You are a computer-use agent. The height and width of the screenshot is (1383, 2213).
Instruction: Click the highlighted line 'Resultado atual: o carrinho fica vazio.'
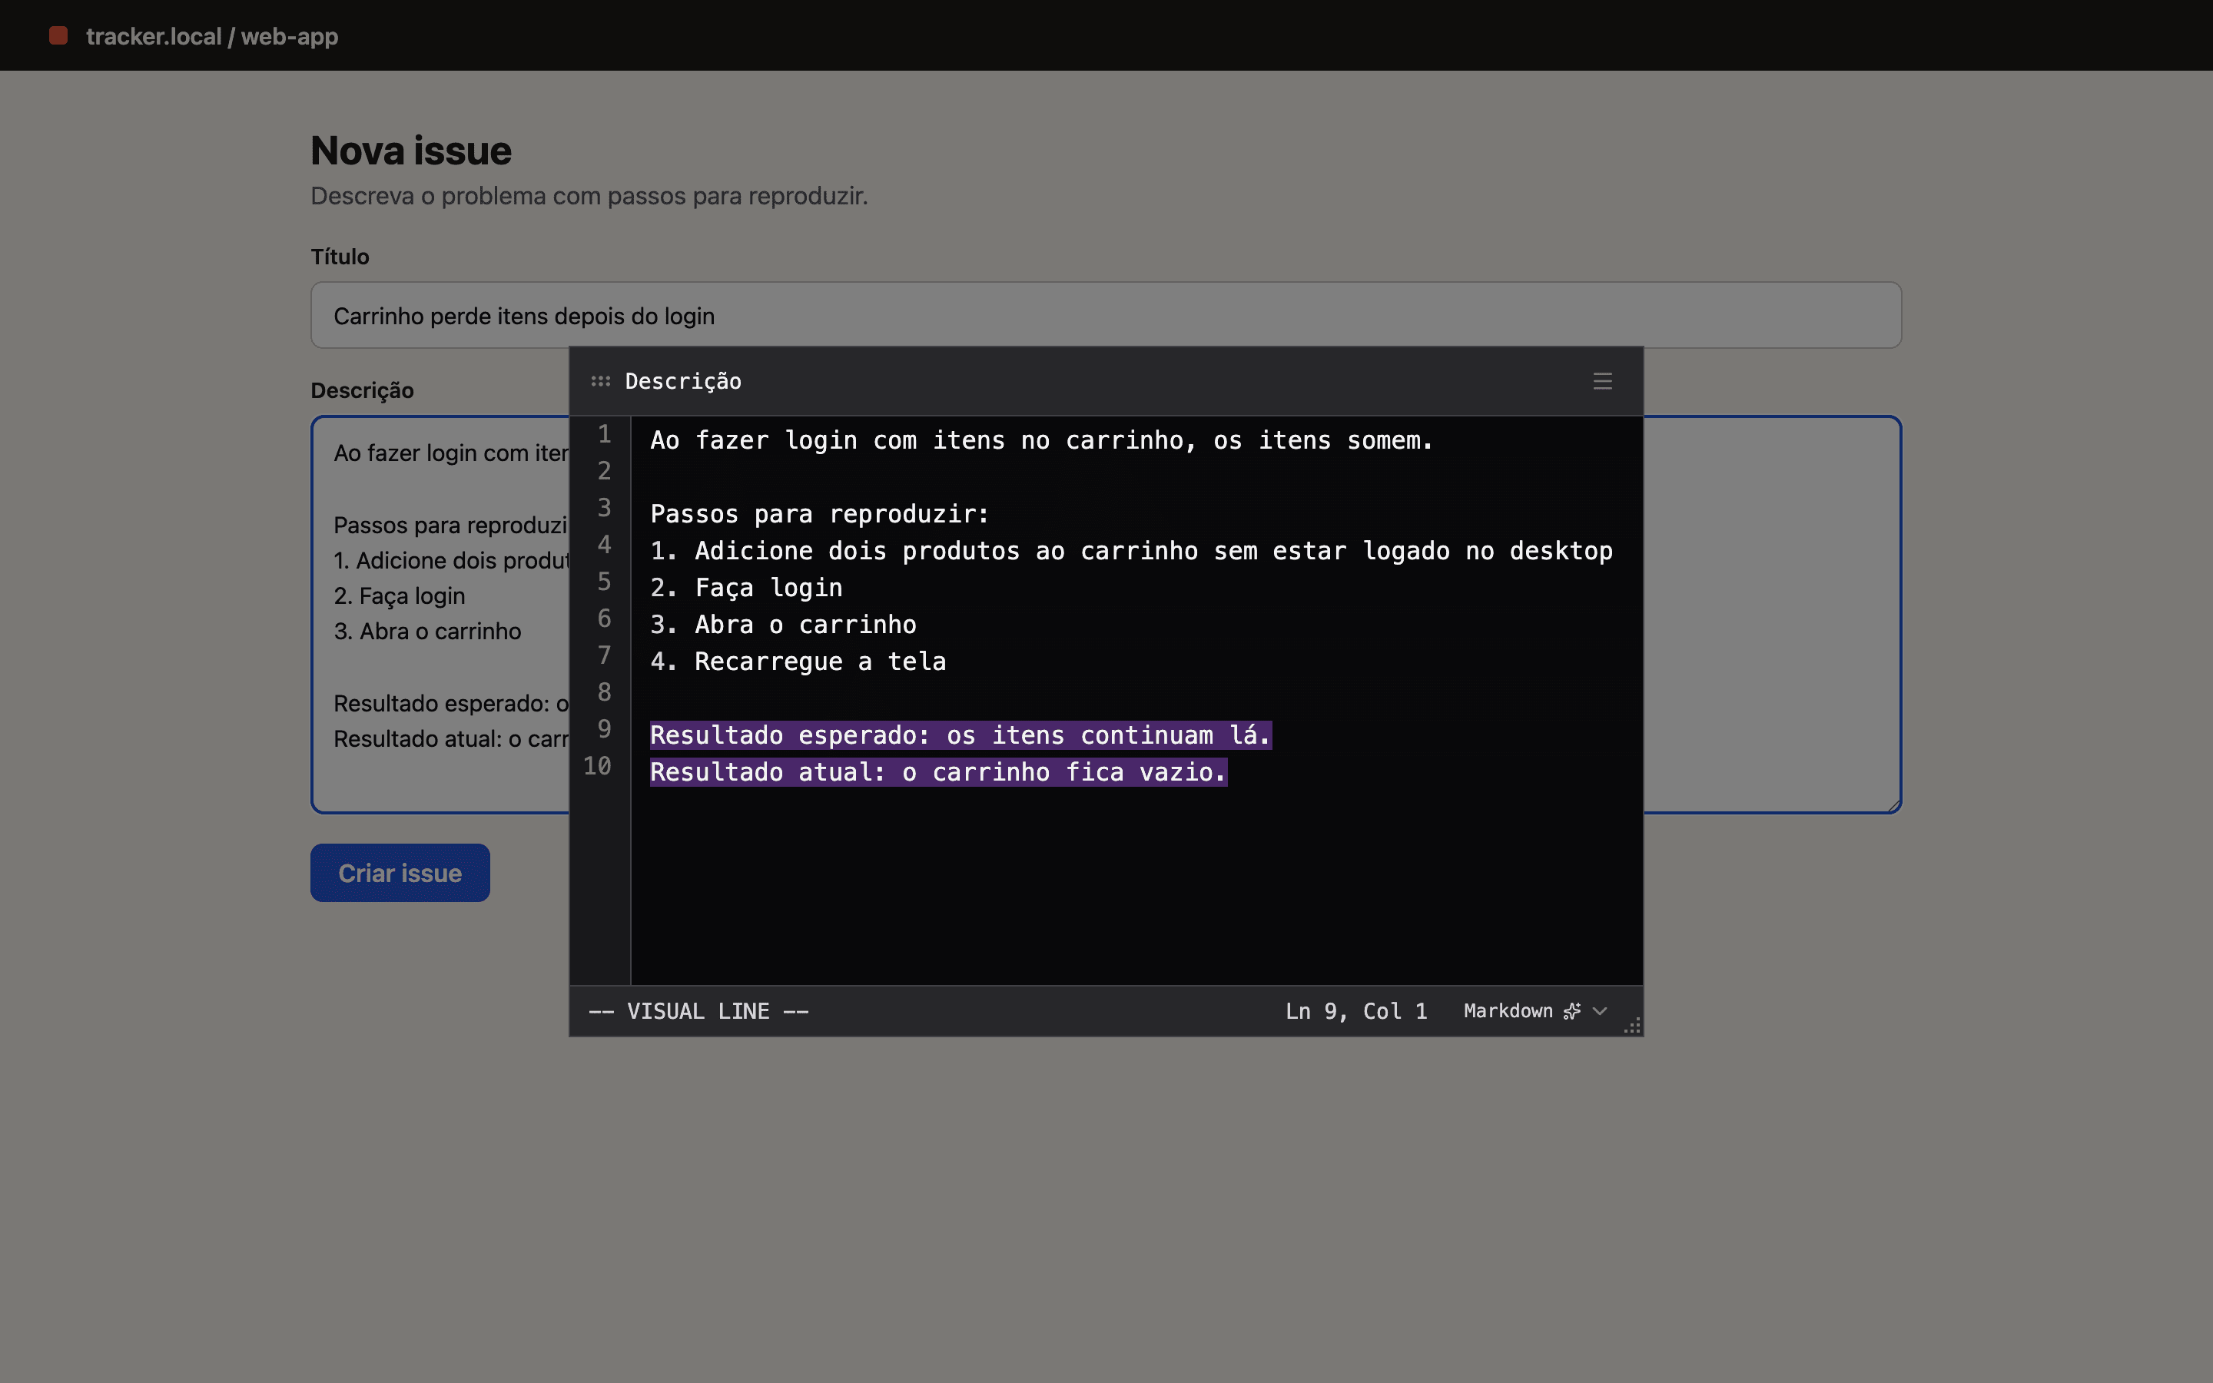click(x=938, y=772)
